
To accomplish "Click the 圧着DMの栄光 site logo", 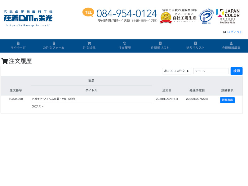I will tap(28, 18).
